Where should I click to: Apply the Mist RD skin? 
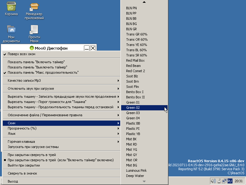pyautogui.click(x=144, y=144)
